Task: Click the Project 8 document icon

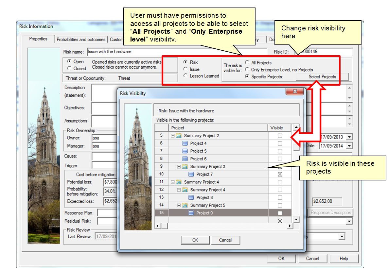Action: coord(191,197)
